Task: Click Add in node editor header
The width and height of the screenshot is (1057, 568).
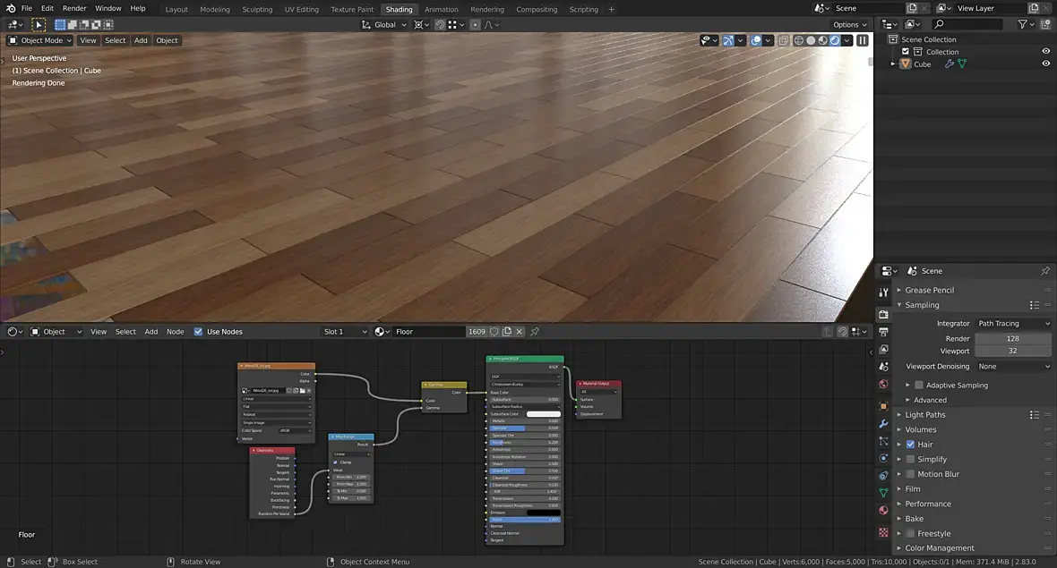Action: [150, 332]
